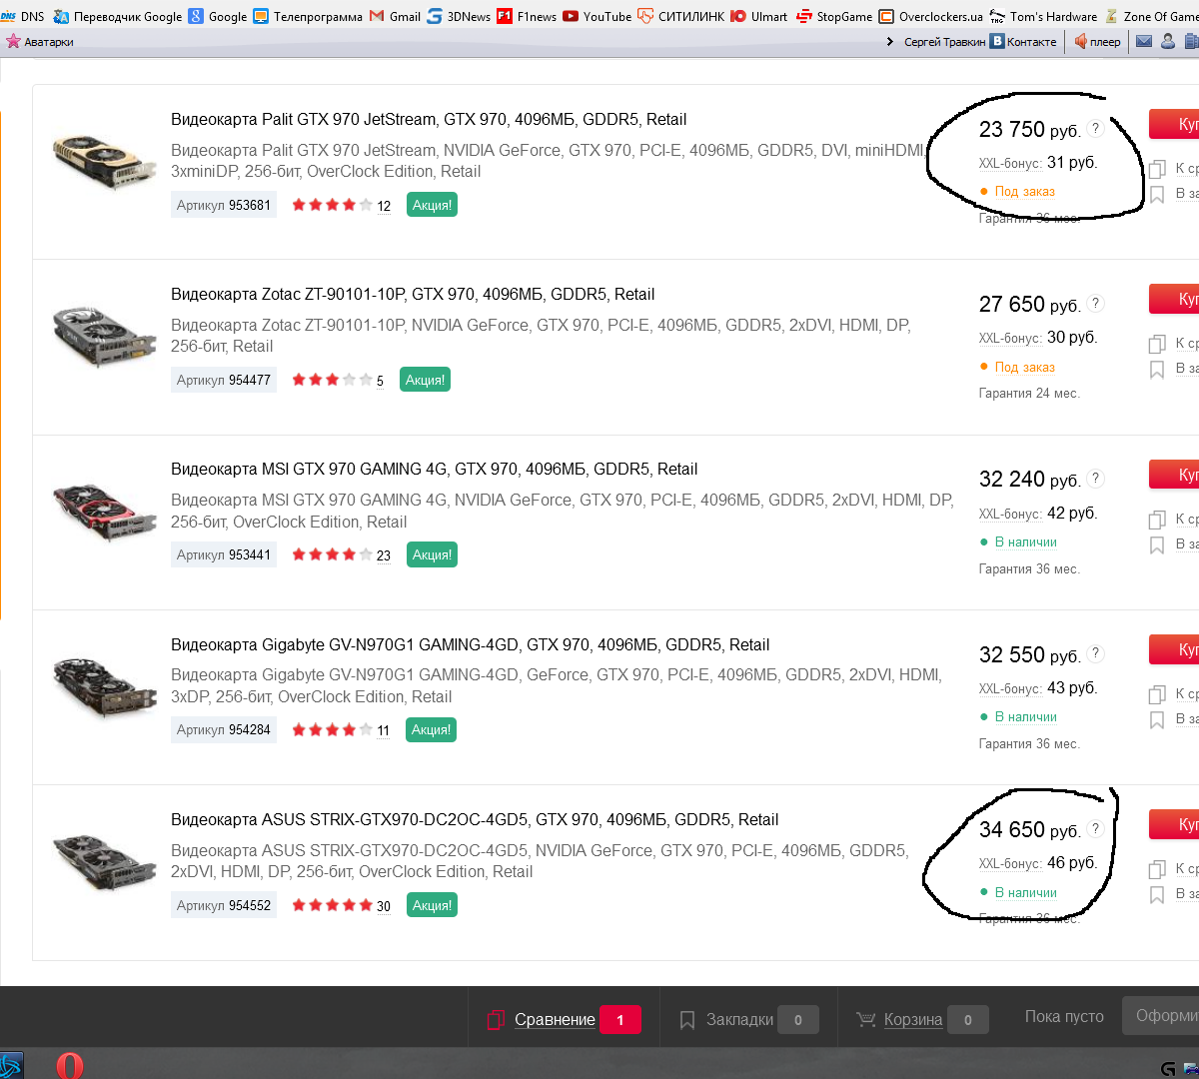
Task: Click the mail envelope icon in bookmarks bar
Action: (x=1144, y=42)
